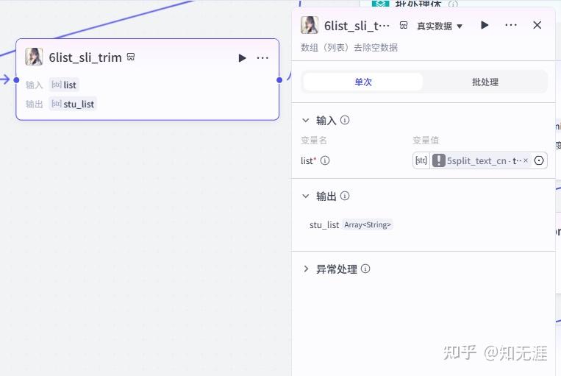
Task: Click the stu_list output name in the panel
Action: click(x=324, y=225)
